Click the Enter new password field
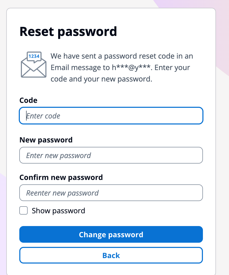This screenshot has height=275, width=229. click(111, 155)
